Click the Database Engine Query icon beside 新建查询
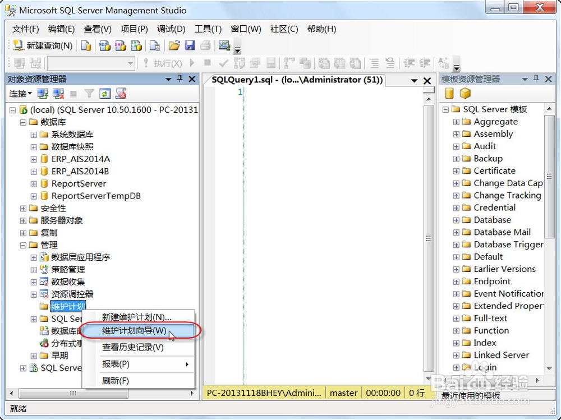 (x=86, y=45)
